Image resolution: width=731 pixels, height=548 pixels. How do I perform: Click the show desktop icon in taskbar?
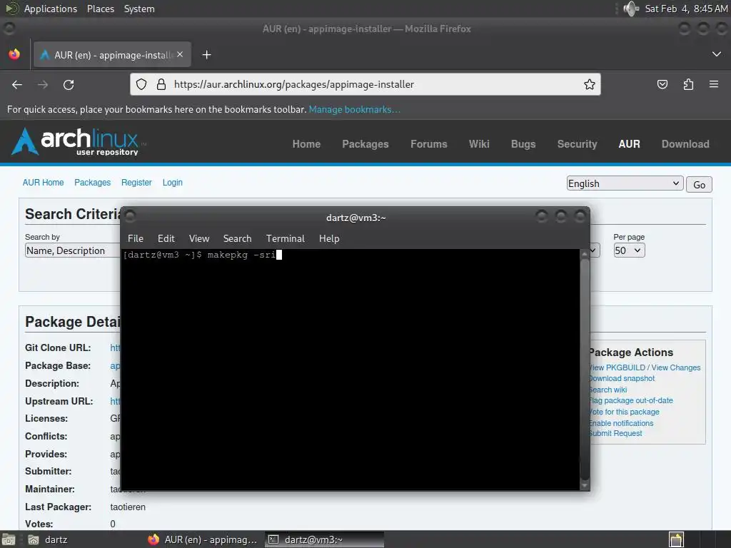point(8,539)
